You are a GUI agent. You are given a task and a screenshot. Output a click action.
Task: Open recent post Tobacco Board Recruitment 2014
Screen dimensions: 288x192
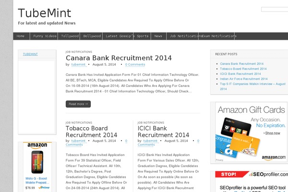tap(243, 69)
